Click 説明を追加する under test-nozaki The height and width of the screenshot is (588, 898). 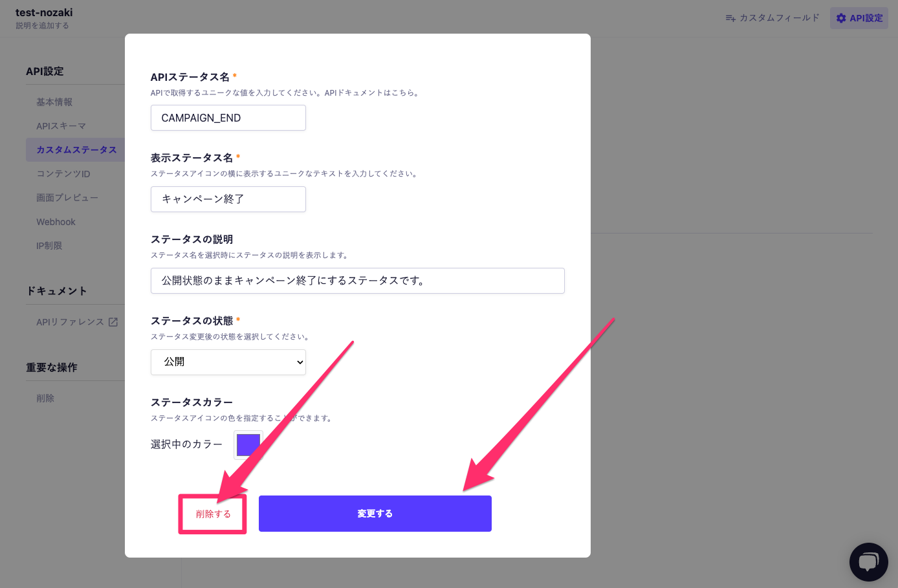pyautogui.click(x=42, y=26)
